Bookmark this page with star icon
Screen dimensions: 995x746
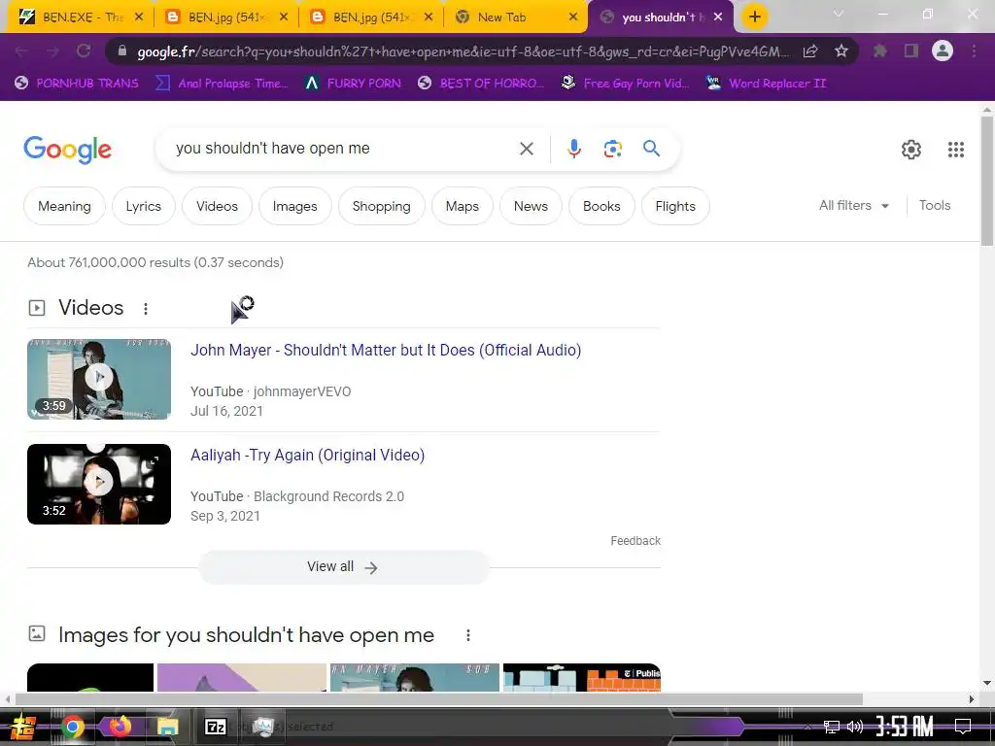[841, 51]
